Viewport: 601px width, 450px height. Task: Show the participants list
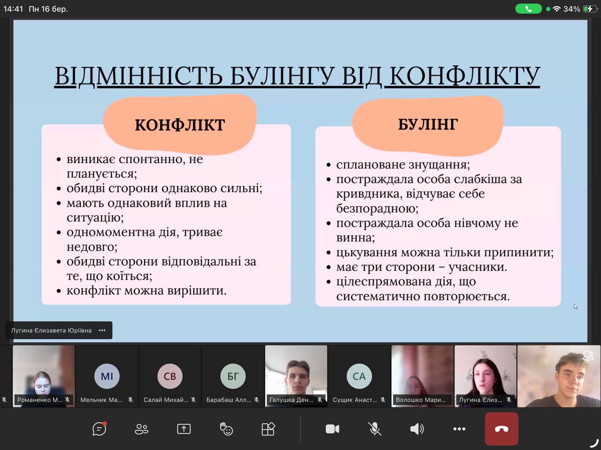click(x=141, y=429)
